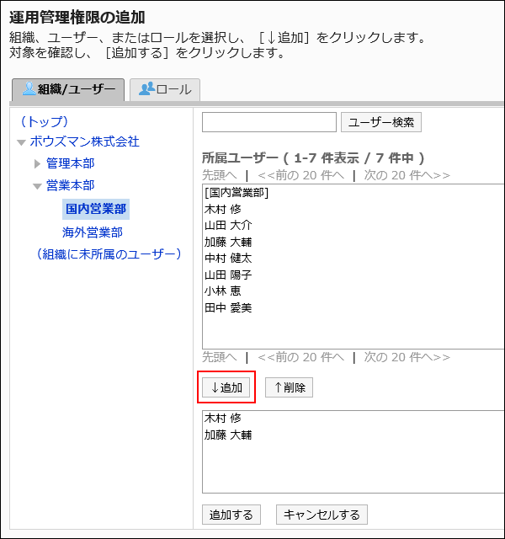Select 国内営業部 organization
The width and height of the screenshot is (505, 539).
point(96,209)
